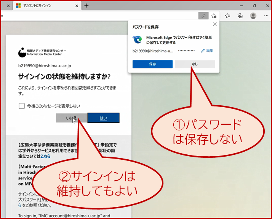Close the パスワードを保存 popup
Viewport: 272px width, 219px height.
[x=215, y=24]
